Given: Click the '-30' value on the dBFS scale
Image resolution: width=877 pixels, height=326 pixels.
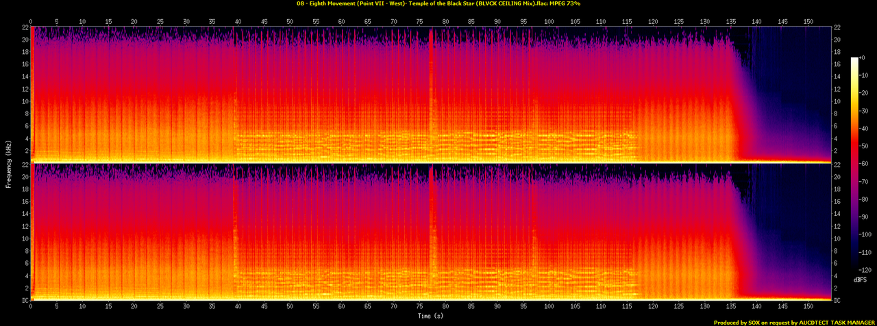Looking at the screenshot, I should (865, 110).
